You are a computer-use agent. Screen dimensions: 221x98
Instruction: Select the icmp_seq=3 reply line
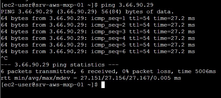98,32
